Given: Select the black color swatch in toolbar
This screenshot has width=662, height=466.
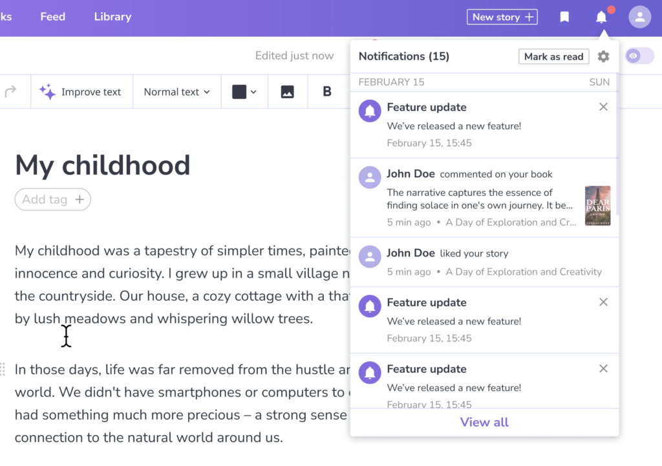Looking at the screenshot, I should point(240,91).
